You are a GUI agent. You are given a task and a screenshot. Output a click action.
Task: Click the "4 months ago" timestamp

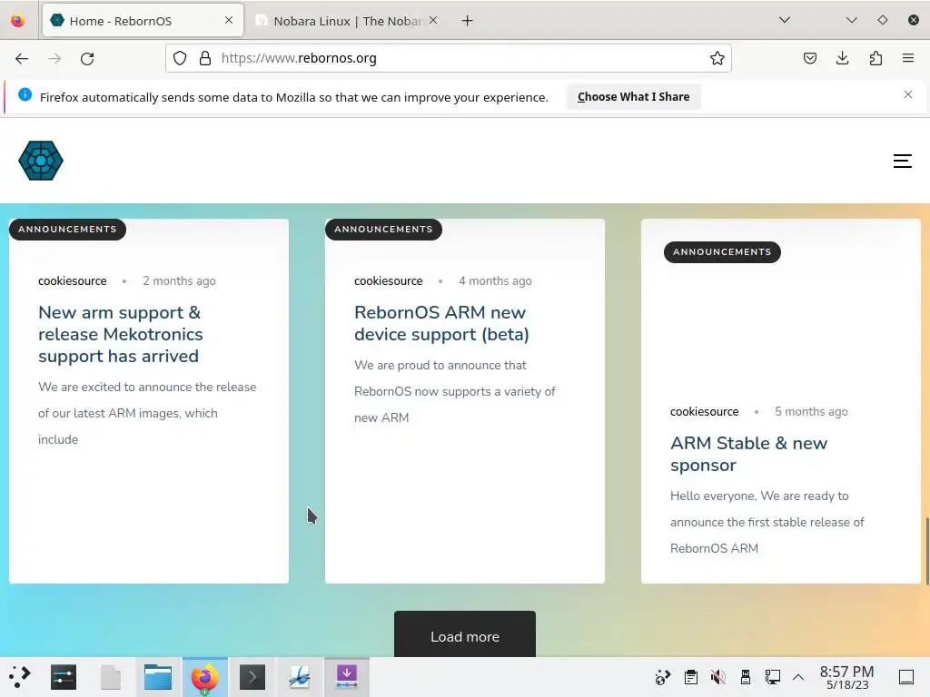tap(495, 281)
